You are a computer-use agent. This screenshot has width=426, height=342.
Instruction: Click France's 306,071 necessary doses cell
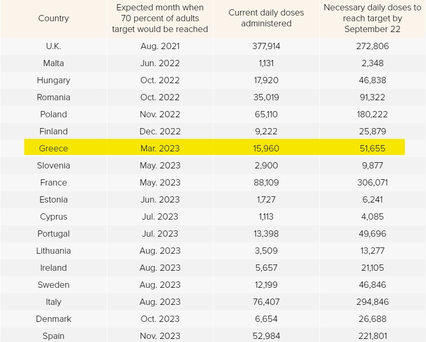[372, 182]
